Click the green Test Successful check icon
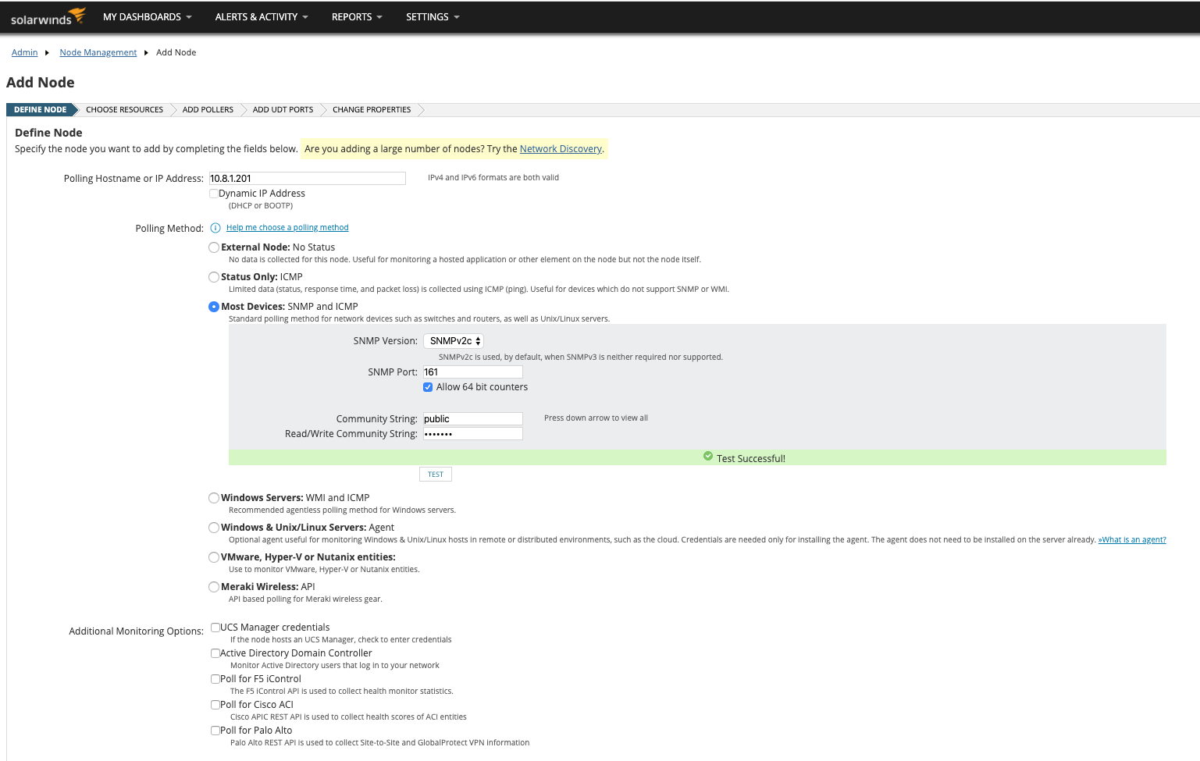 point(708,457)
